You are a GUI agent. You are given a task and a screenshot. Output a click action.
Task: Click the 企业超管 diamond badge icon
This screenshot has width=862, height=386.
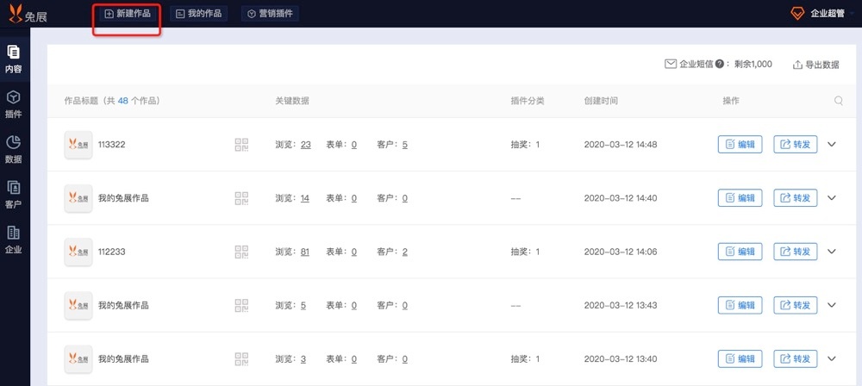[x=797, y=13]
